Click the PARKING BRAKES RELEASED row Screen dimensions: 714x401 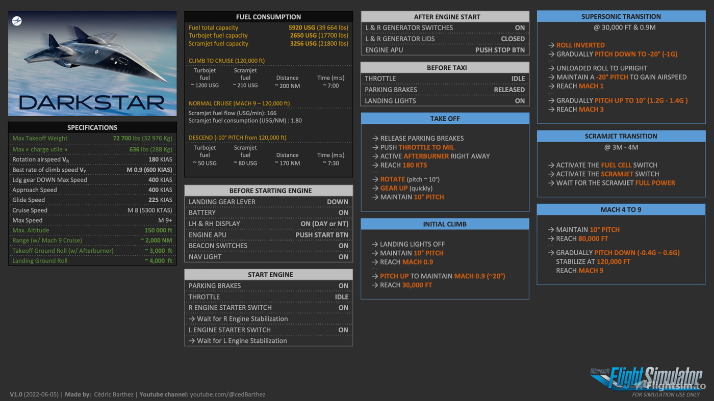click(x=445, y=90)
